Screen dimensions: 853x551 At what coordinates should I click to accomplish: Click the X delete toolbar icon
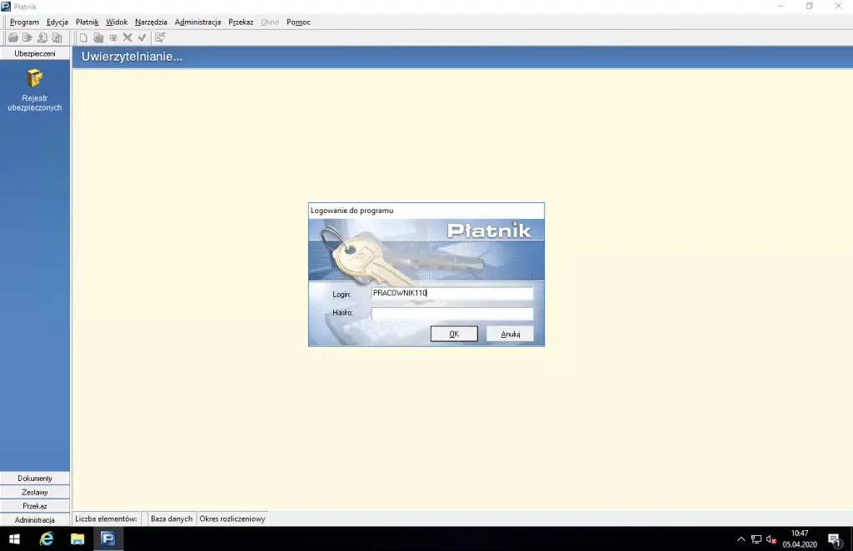click(x=127, y=37)
